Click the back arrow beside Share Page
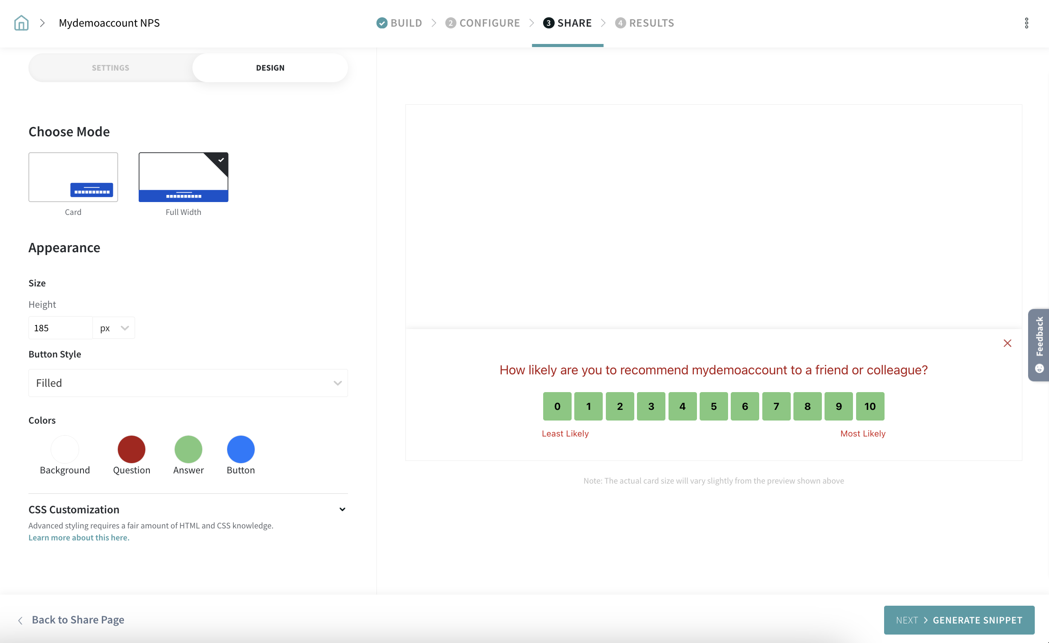1049x643 pixels. pyautogui.click(x=20, y=620)
